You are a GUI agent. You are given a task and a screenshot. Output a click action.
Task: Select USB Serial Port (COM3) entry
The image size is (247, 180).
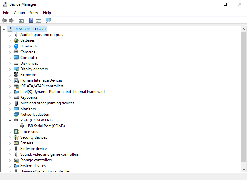pyautogui.click(x=46, y=126)
